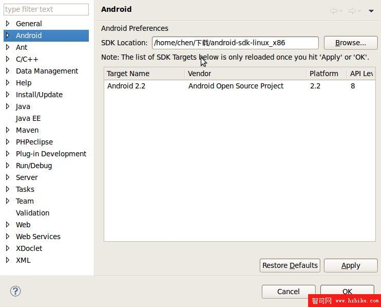Click the Browse... button for SDK location
The height and width of the screenshot is (307, 381).
pyautogui.click(x=350, y=43)
